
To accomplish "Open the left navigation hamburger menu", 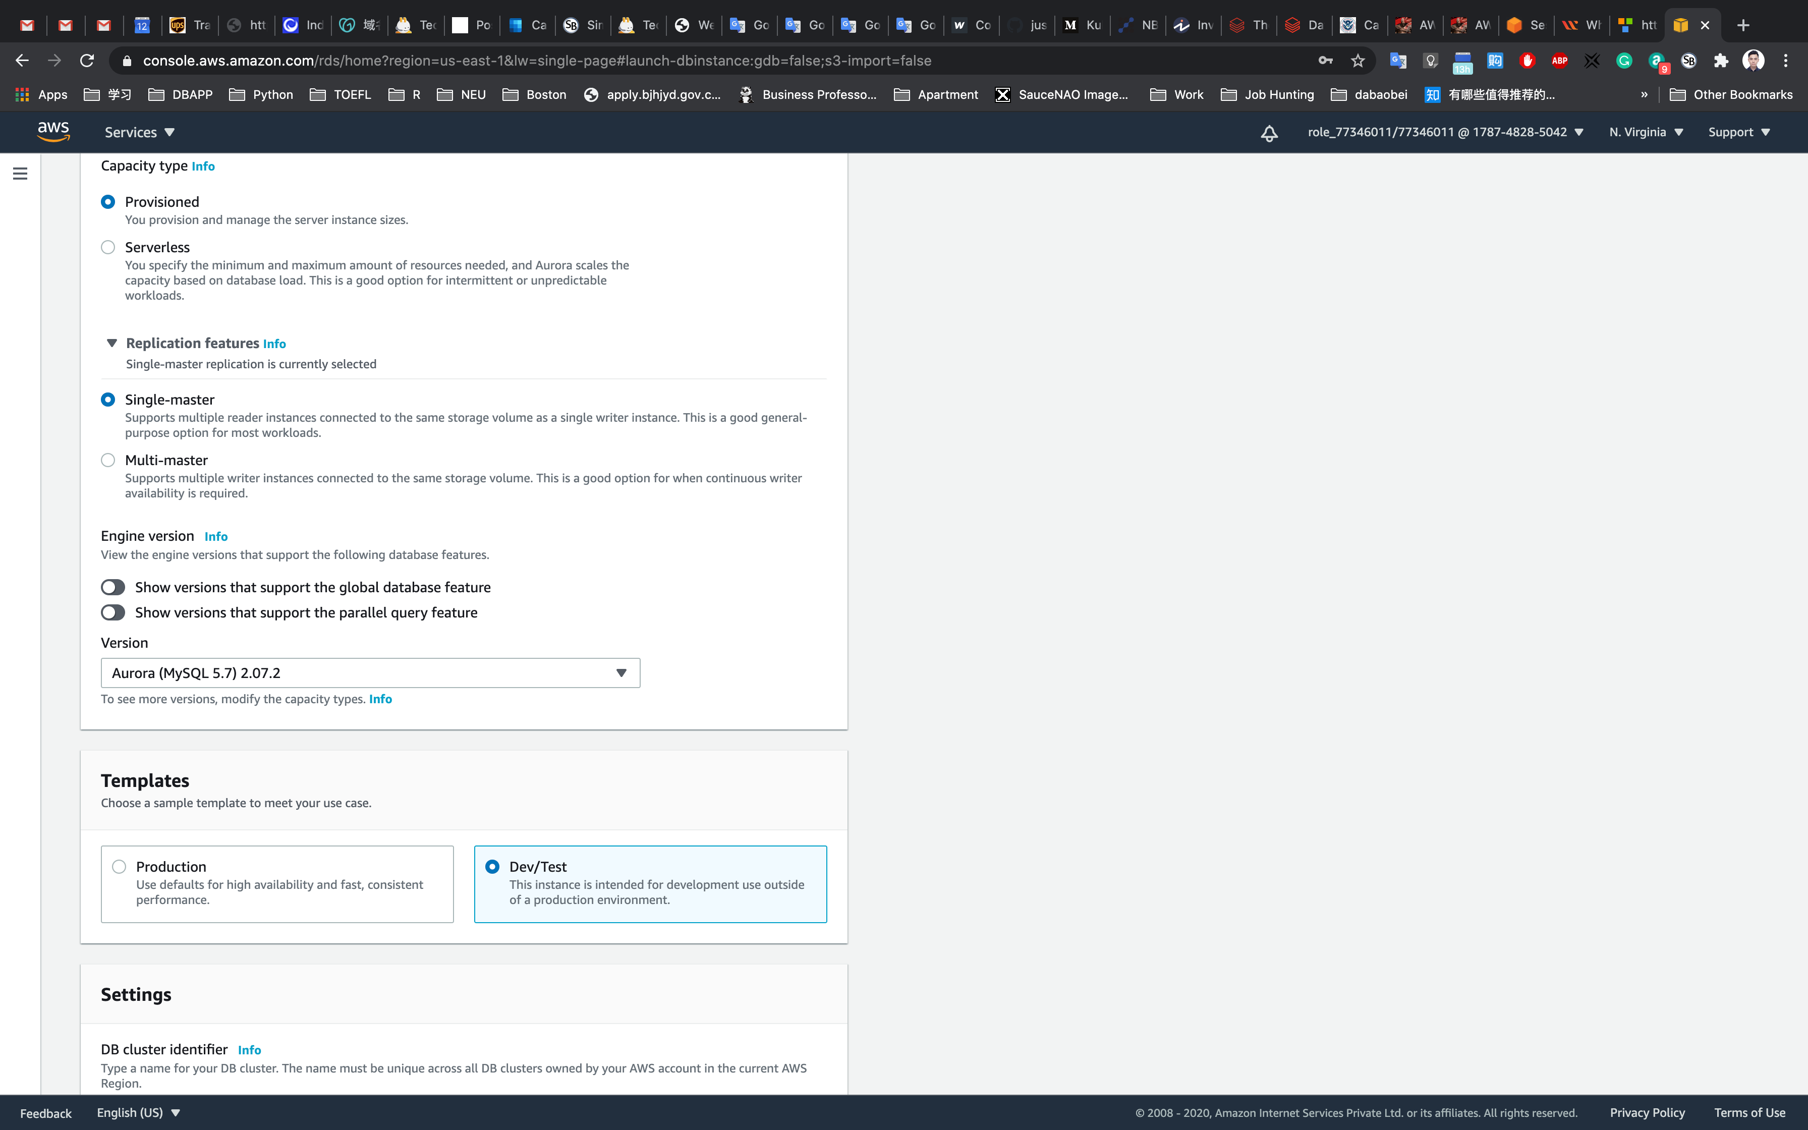I will coord(20,174).
